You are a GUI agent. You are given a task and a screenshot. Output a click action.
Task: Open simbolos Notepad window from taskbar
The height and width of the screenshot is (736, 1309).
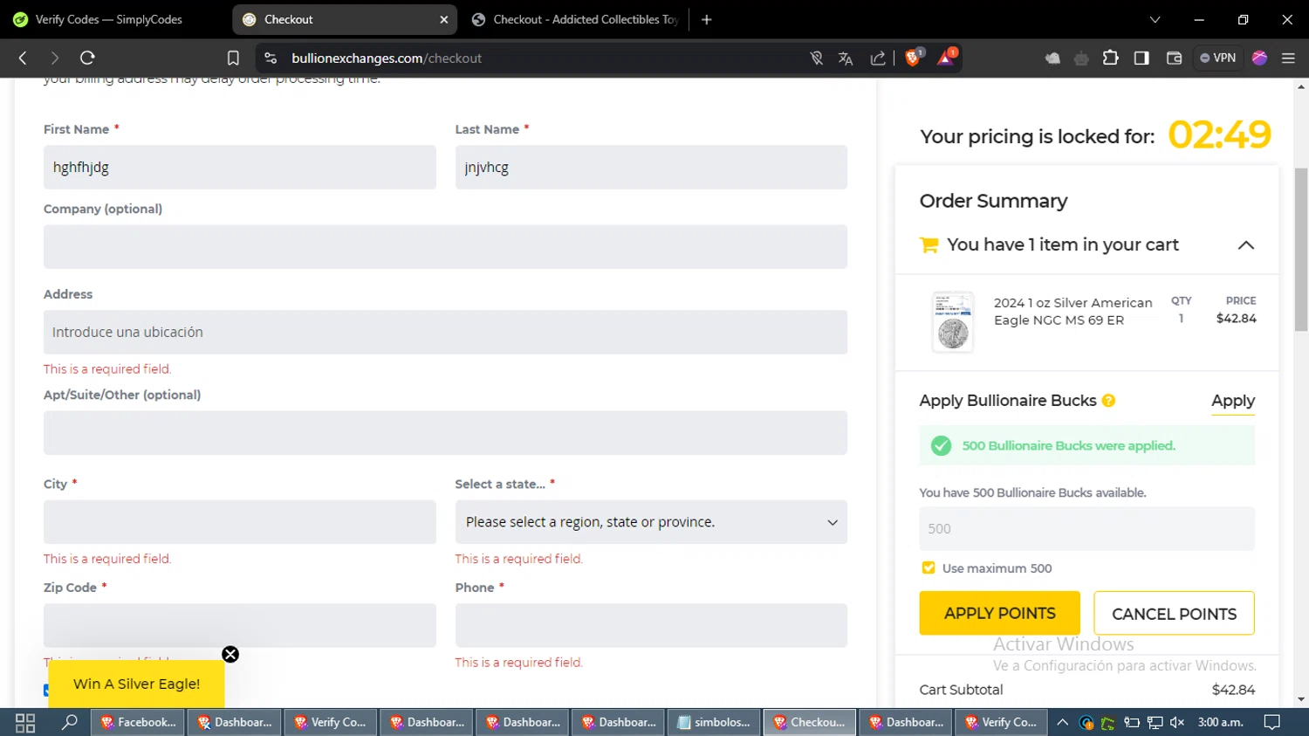coord(714,722)
